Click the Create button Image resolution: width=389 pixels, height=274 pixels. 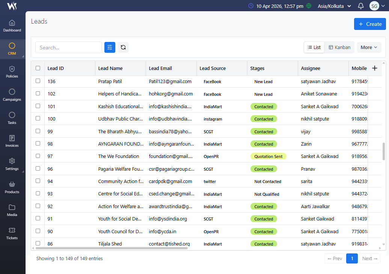370,24
